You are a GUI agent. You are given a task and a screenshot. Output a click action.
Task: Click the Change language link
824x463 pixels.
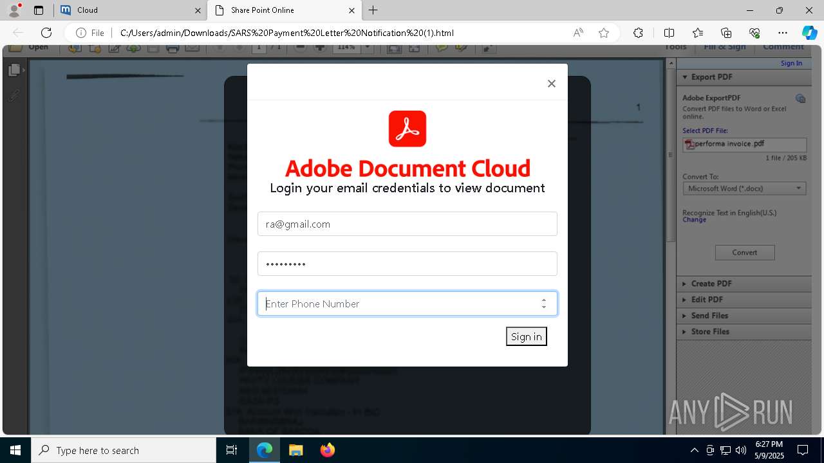(x=694, y=220)
